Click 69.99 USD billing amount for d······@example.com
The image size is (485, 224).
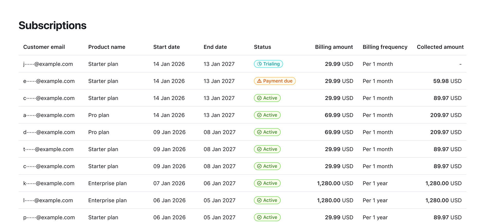point(339,132)
